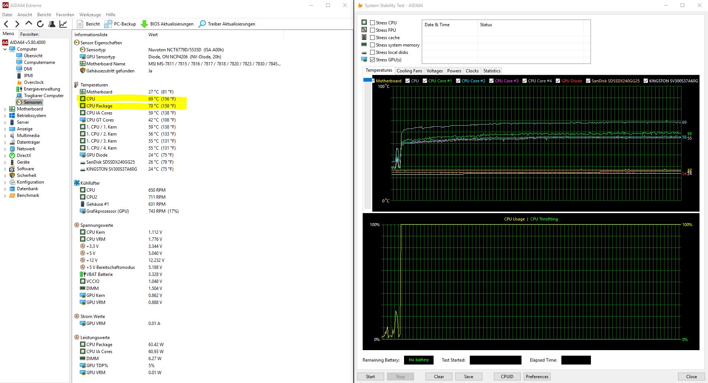Open PC-Backup from the toolbar
The image size is (708, 383).
(x=120, y=24)
